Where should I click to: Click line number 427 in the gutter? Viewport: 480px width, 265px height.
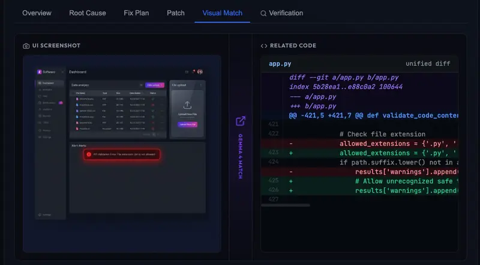274,200
